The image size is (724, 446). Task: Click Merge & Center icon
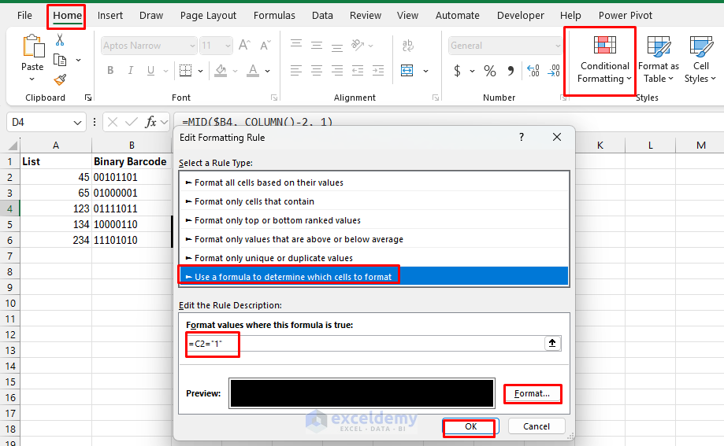coord(407,71)
